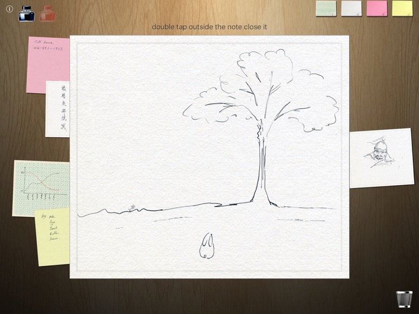Click the trash can icon

[x=404, y=299]
